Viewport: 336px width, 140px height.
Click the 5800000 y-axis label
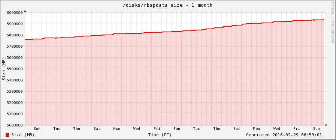click(15, 35)
